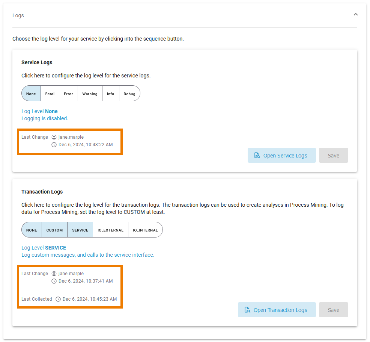Enable IO_INTERNAL transaction log level
This screenshot has width=370, height=342.
145,230
